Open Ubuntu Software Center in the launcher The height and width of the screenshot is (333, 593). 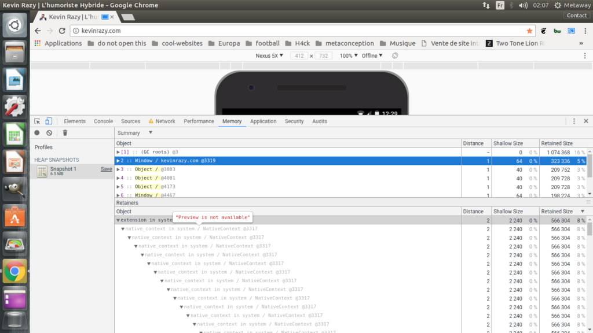pos(14,217)
